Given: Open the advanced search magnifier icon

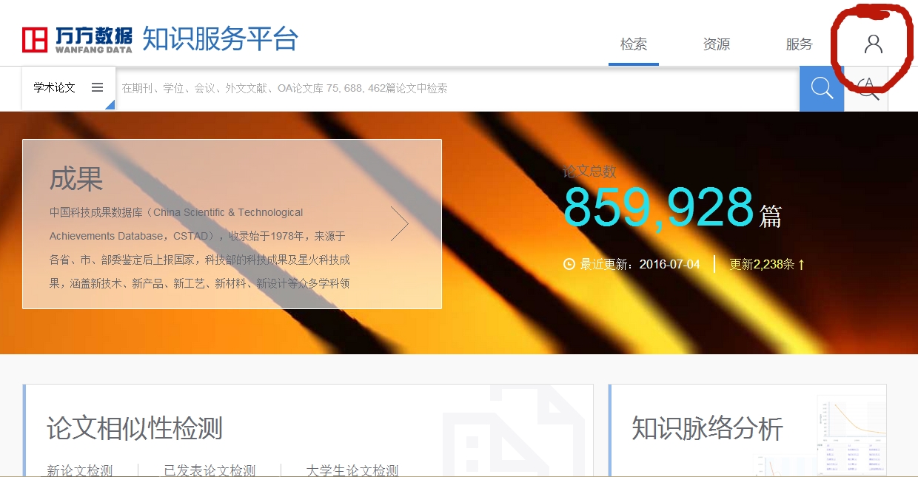Looking at the screenshot, I should (x=867, y=89).
